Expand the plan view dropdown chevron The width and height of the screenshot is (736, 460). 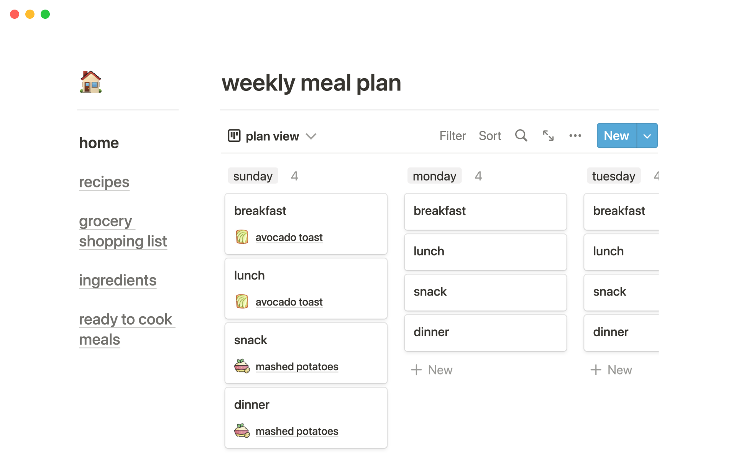pos(311,136)
